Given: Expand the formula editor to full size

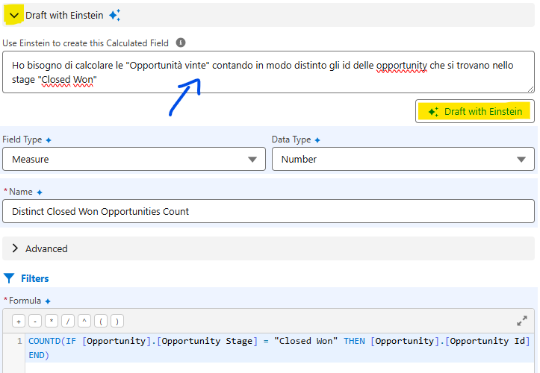Looking at the screenshot, I should coord(521,321).
